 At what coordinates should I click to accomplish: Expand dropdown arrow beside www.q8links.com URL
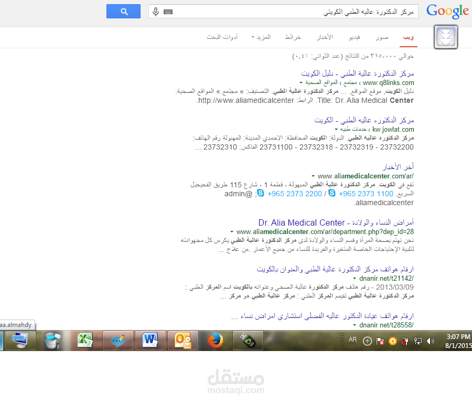tap(301, 82)
